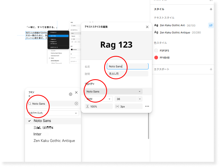Open the このファイル内 font filter dropdown
This screenshot has width=219, height=167.
point(53,113)
